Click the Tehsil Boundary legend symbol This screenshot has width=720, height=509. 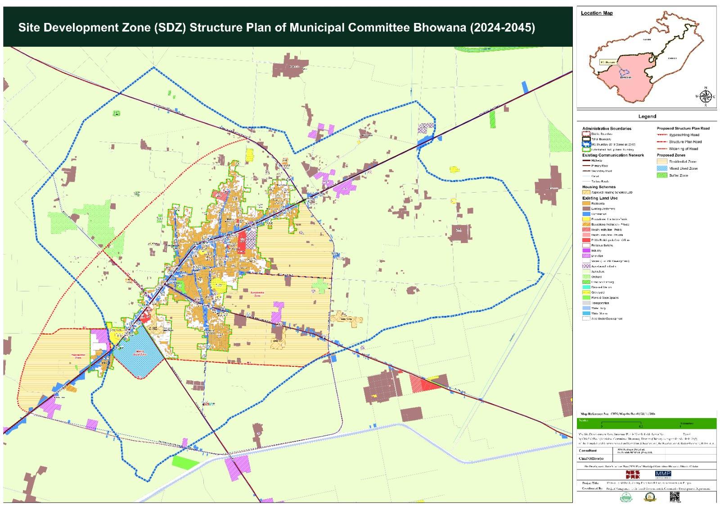[586, 139]
